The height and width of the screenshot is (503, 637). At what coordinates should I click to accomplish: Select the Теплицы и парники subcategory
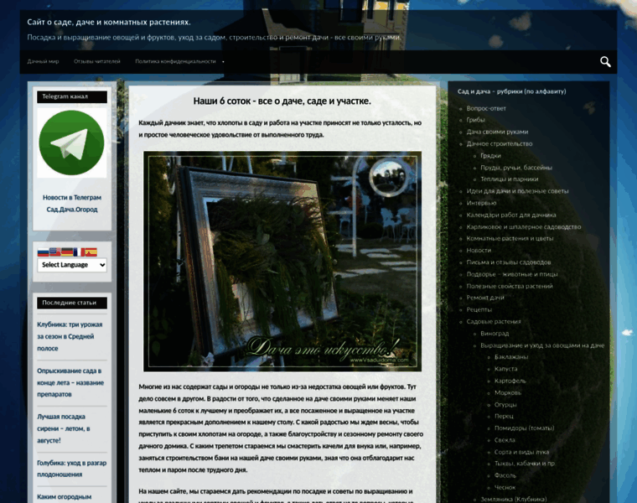click(x=509, y=179)
